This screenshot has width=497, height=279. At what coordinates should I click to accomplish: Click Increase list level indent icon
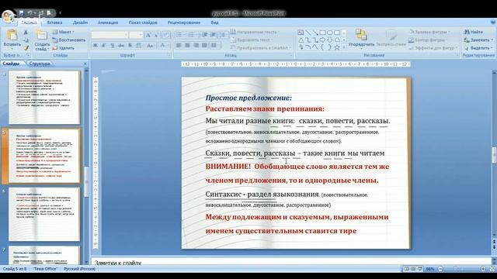click(214, 35)
